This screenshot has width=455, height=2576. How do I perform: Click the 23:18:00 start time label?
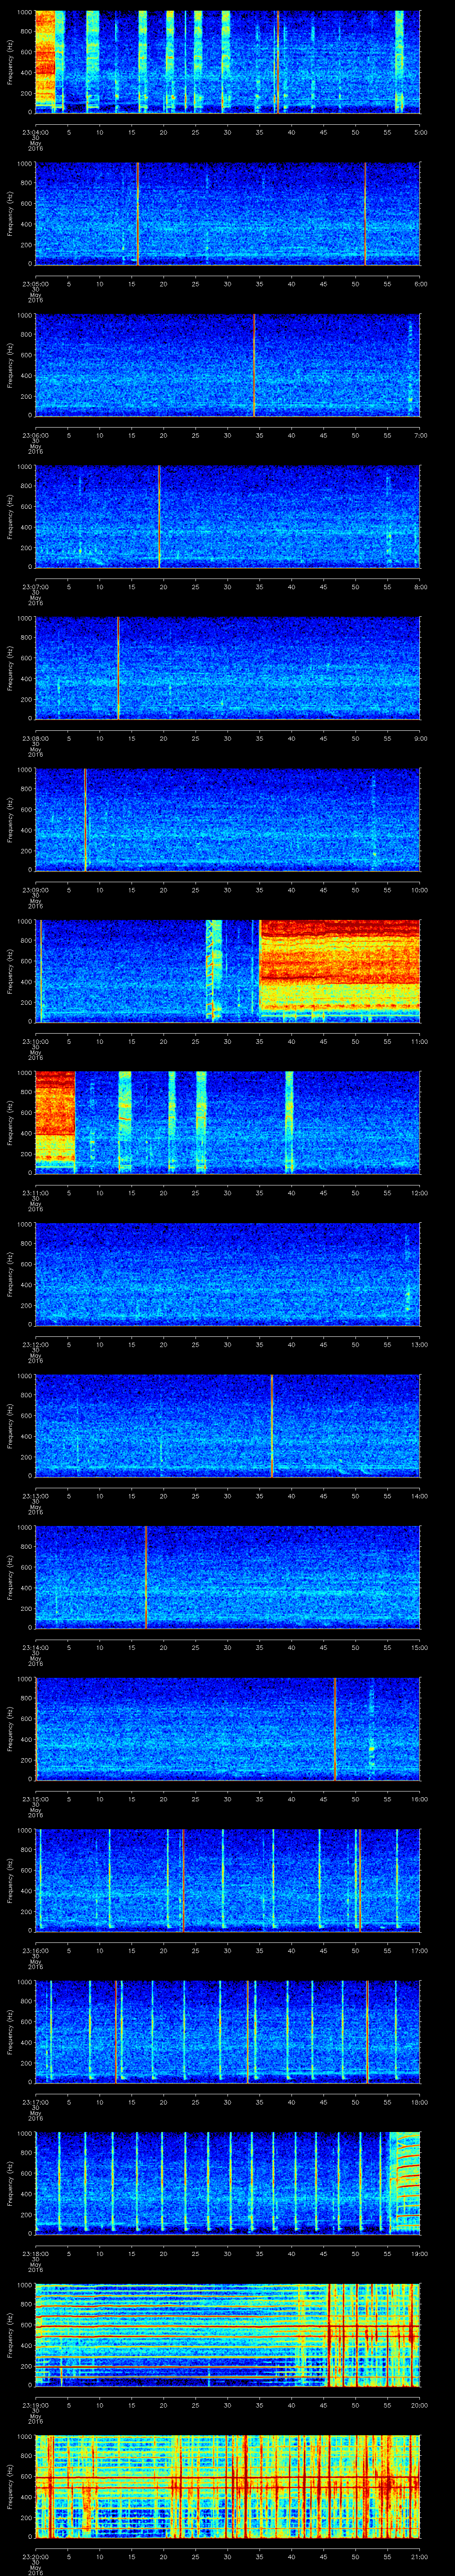point(36,2255)
